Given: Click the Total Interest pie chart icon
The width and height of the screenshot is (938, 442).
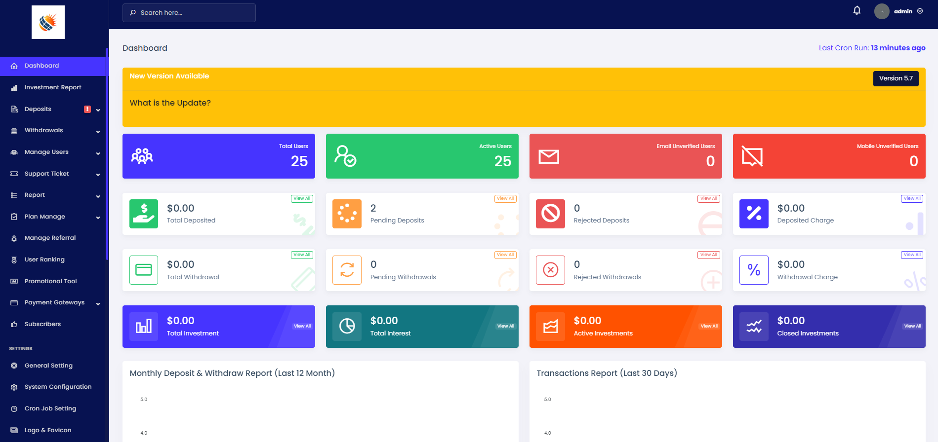Looking at the screenshot, I should pos(347,326).
